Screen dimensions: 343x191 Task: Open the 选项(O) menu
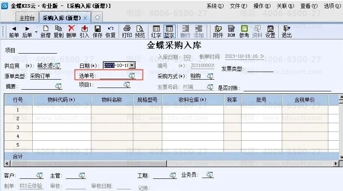[x=332, y=6]
